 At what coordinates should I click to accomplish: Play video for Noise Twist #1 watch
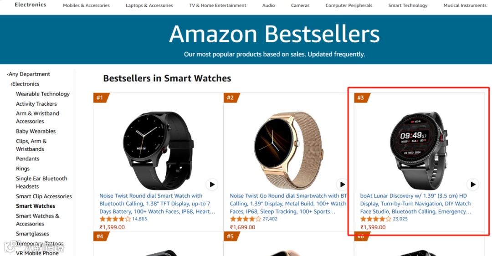tap(212, 184)
